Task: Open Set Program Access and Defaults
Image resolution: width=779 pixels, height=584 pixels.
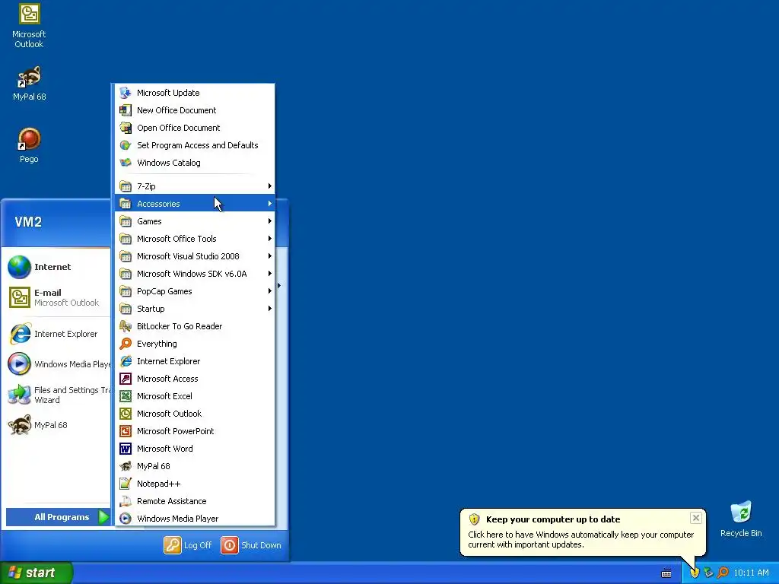Action: coord(194,145)
